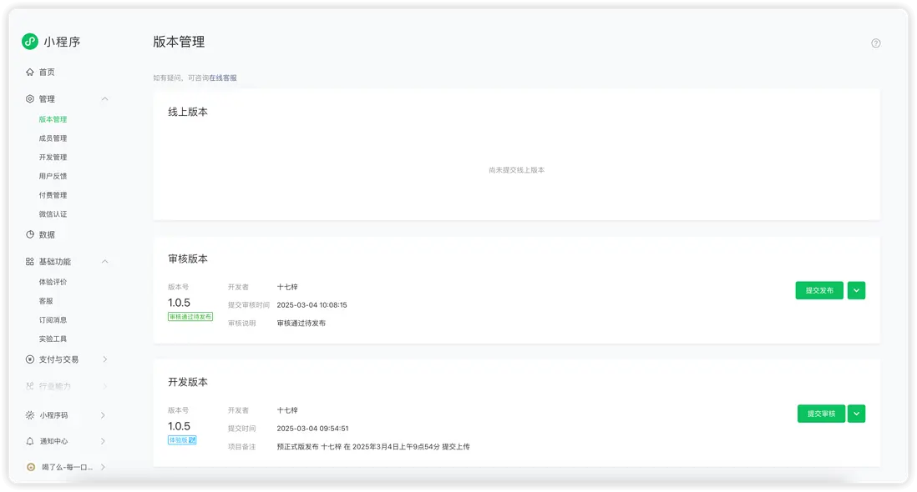Expand the account entry chevron at sidebar bottom
The height and width of the screenshot is (492, 917).
point(103,467)
